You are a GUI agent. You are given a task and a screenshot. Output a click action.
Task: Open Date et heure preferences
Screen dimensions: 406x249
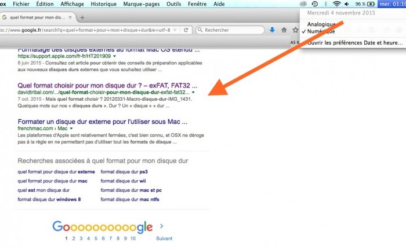pos(355,43)
